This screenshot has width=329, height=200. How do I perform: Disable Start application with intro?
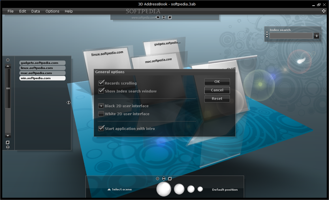101,128
